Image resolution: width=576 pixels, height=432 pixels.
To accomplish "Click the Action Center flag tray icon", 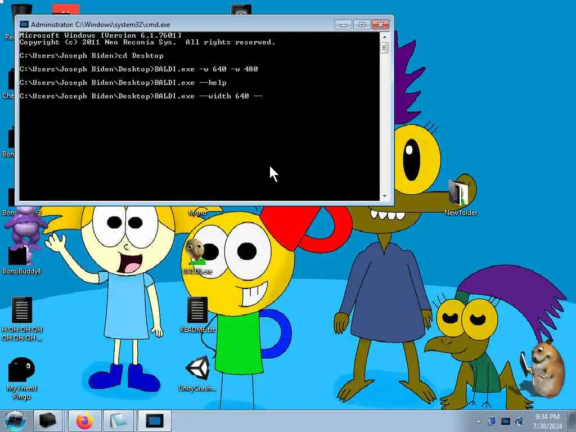I will pos(492,421).
